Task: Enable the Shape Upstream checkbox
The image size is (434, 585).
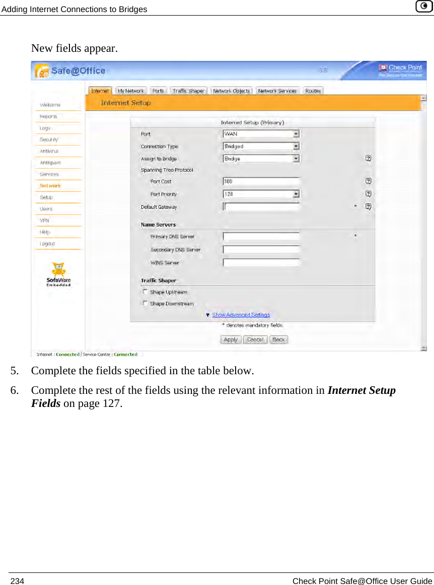Action: click(145, 291)
